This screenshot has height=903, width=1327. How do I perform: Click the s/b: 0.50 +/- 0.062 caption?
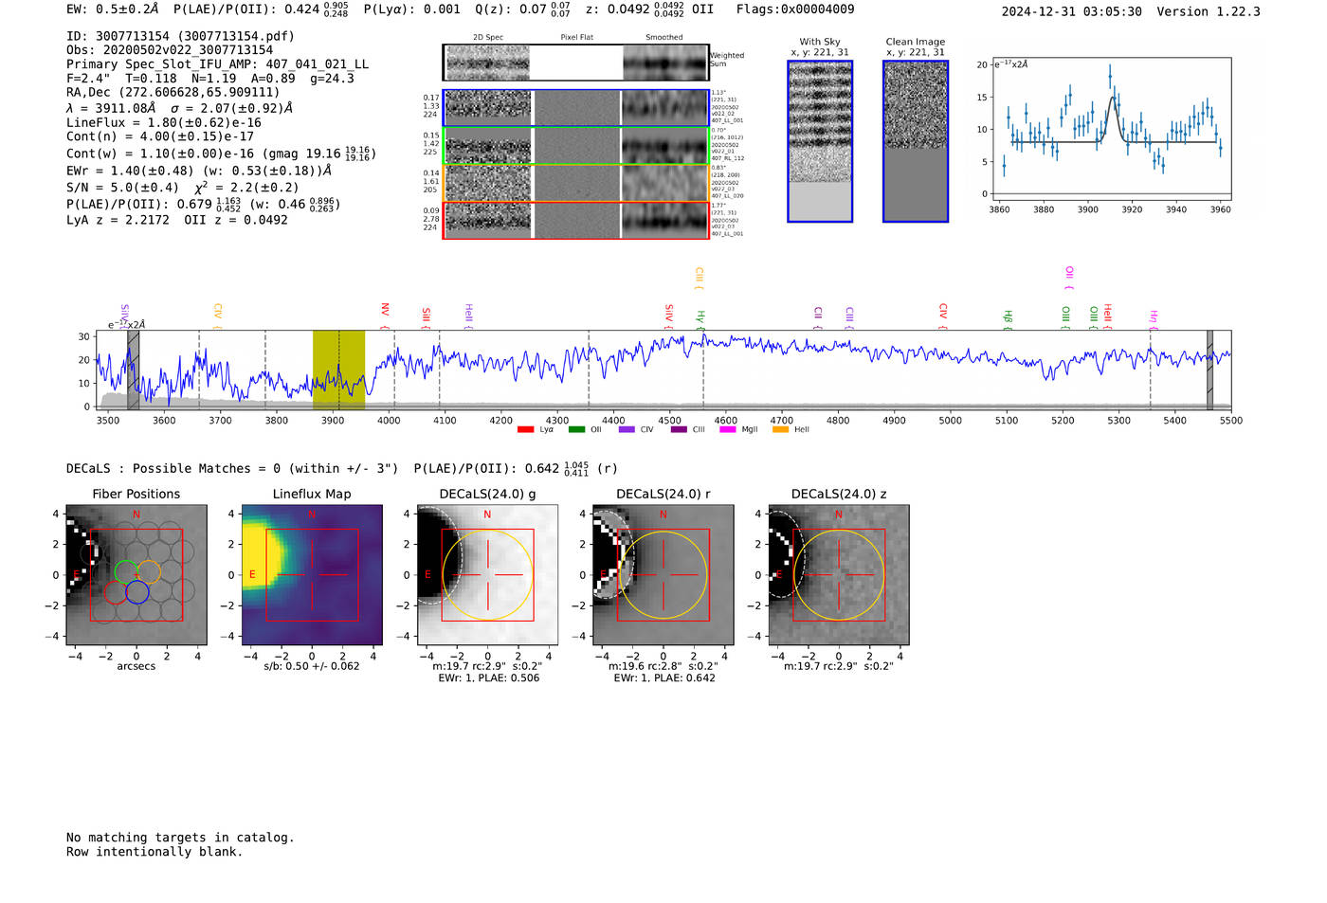click(312, 666)
